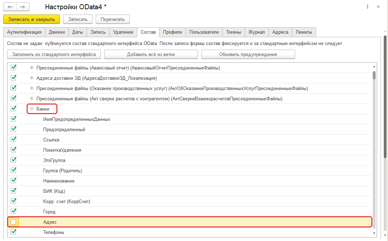This screenshot has width=388, height=241.
Task: Open the Запись tab
Action: tap(98, 32)
